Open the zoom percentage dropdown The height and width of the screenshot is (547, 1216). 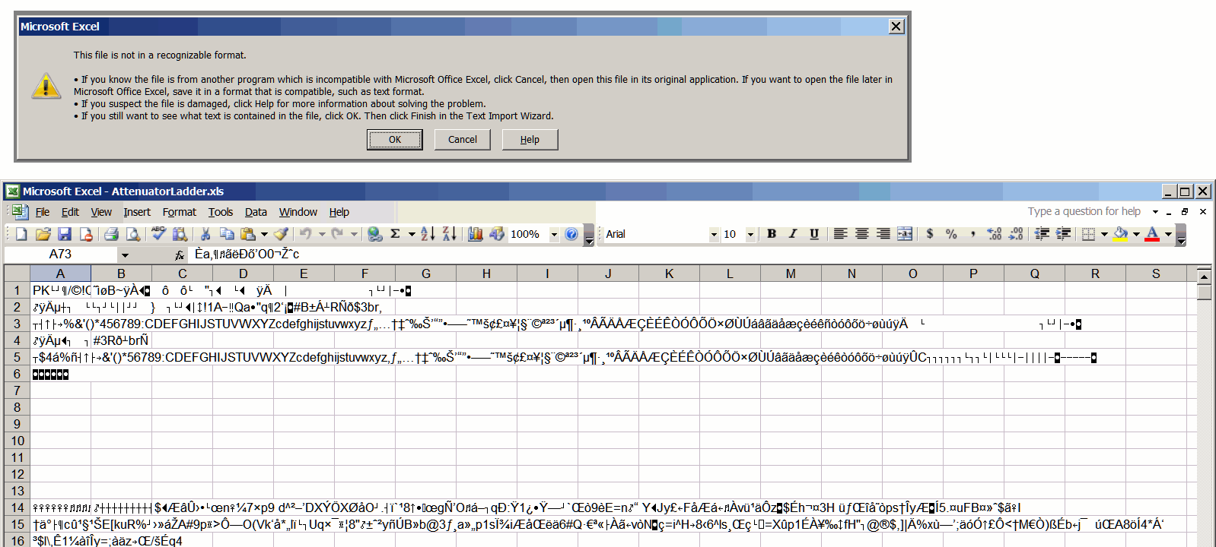pyautogui.click(x=554, y=234)
